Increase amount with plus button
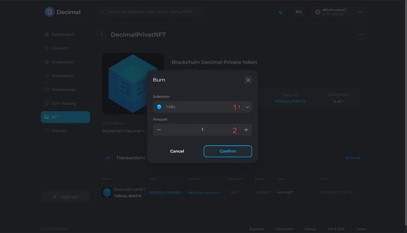The width and height of the screenshot is (407, 233). point(246,130)
